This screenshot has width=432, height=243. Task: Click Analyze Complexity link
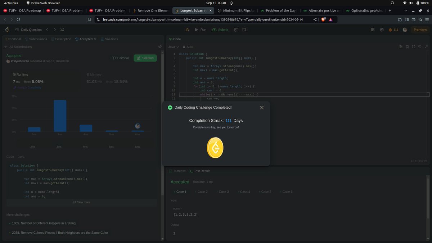coord(27,87)
